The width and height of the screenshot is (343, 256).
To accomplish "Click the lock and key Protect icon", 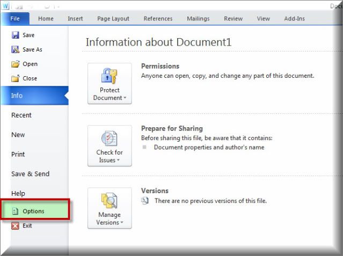I will pos(109,76).
